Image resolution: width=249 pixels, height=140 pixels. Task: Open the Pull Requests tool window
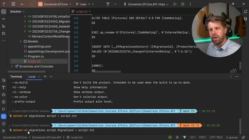4,33
